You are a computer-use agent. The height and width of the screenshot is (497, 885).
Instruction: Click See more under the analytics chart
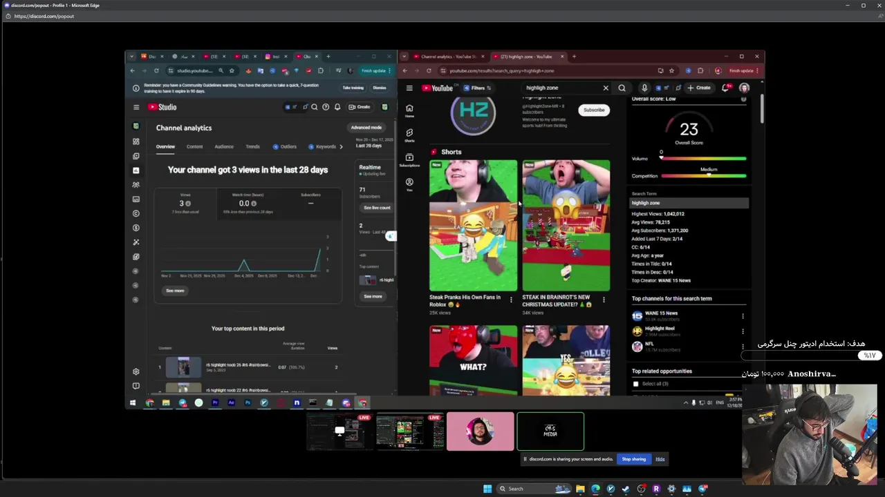175,291
